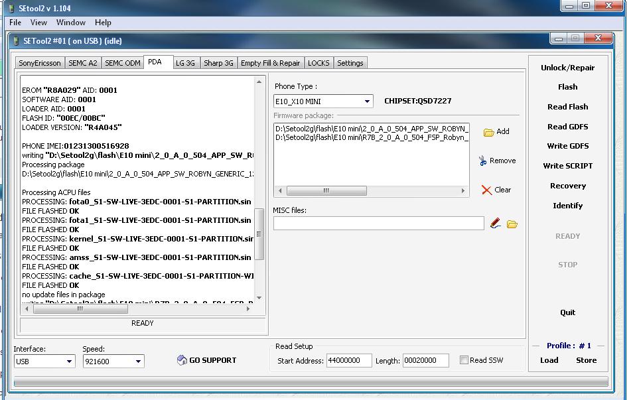Click the GO SUPPORT icon
Viewport: 637px width, 400px height.
(x=182, y=360)
